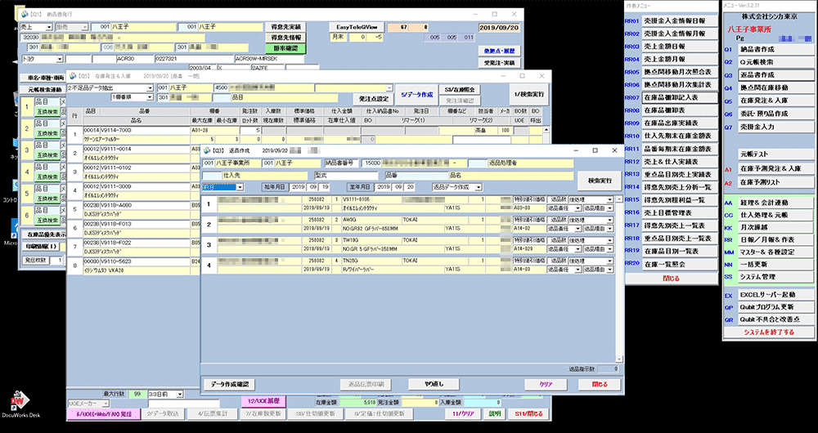818x433 pixels.
Task: Click S11/閉じる in Q5 window
Action: [x=528, y=414]
